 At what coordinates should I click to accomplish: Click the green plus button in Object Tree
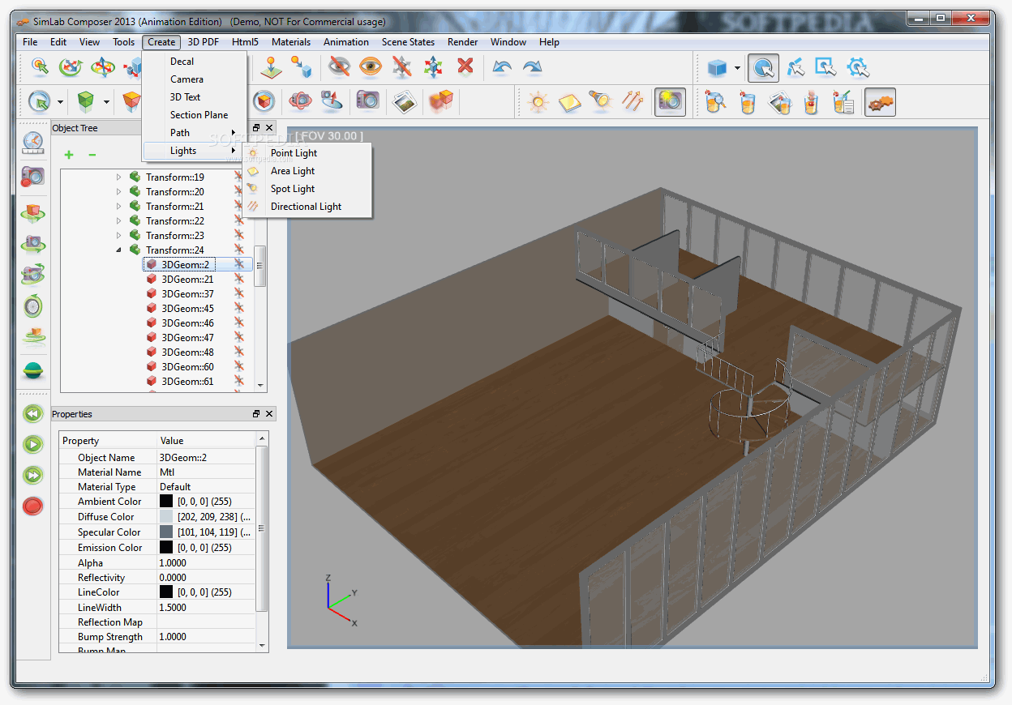click(x=69, y=155)
